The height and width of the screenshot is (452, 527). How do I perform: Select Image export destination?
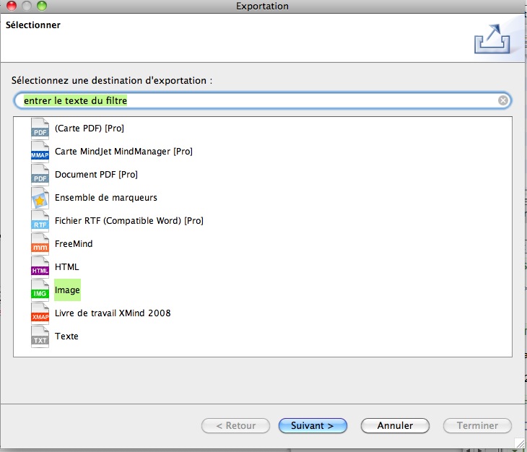tap(67, 290)
